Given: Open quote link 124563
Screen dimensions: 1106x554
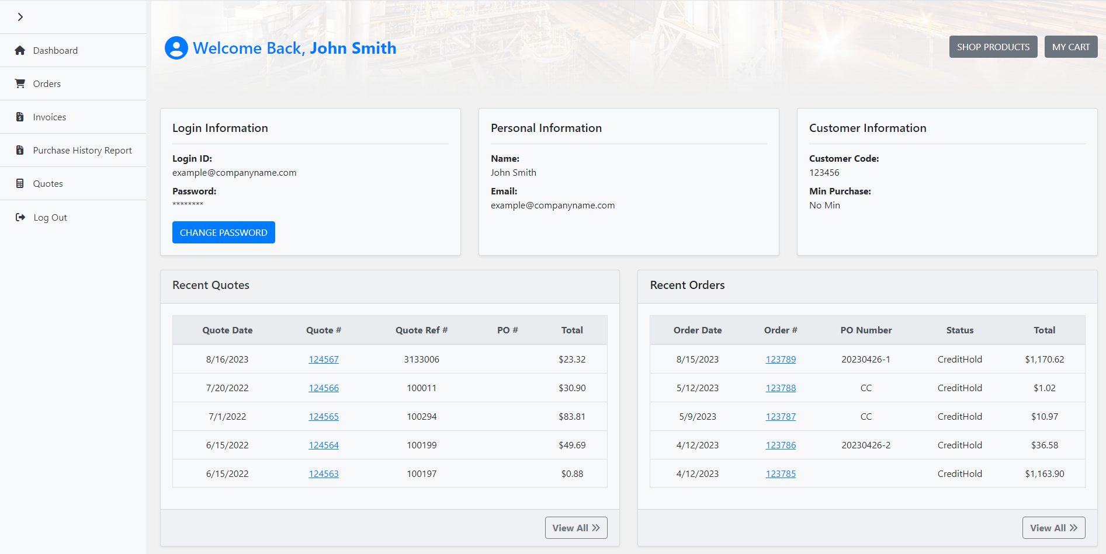Looking at the screenshot, I should (324, 473).
